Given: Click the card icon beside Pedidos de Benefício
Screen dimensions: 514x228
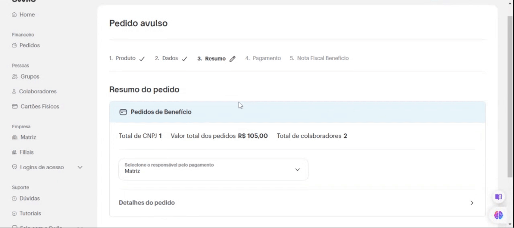Looking at the screenshot, I should coord(123,112).
